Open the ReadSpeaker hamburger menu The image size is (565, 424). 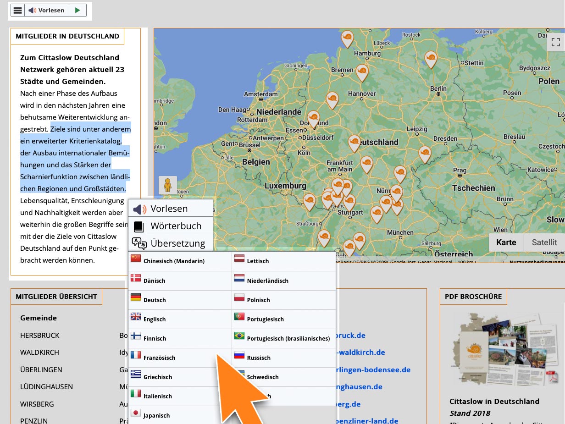[x=17, y=11]
